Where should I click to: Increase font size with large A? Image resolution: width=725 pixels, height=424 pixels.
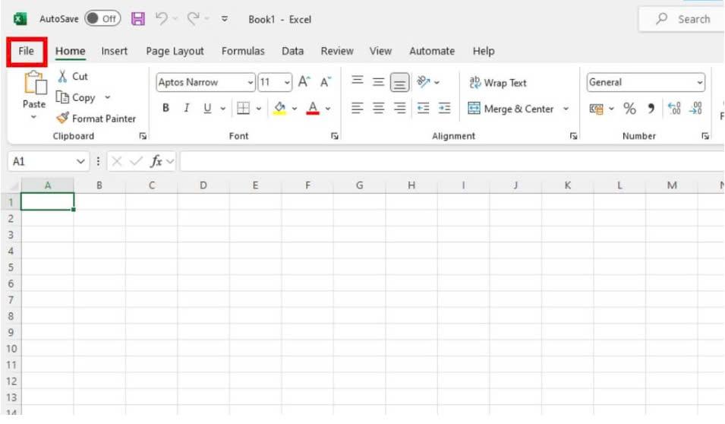(304, 82)
